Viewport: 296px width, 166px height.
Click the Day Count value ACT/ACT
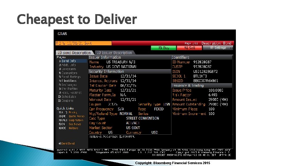point(133,123)
